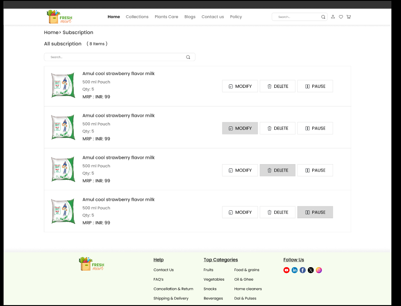
Task: Click the highlighted PAUSE in fourth subscription
Action: click(x=315, y=212)
